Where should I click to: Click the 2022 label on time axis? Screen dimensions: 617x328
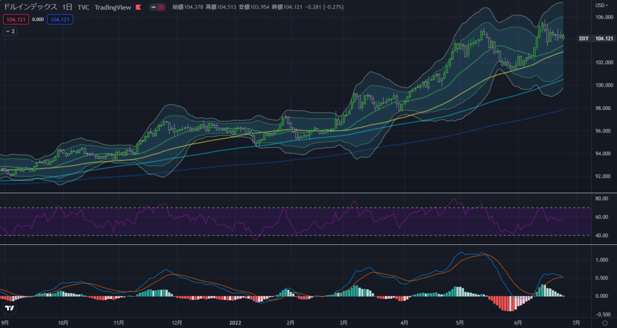[235, 323]
